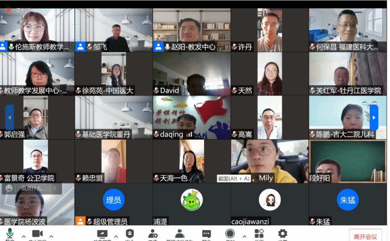The width and height of the screenshot is (390, 241).
Task: Open the apps grid icon
Action: coord(259,234)
